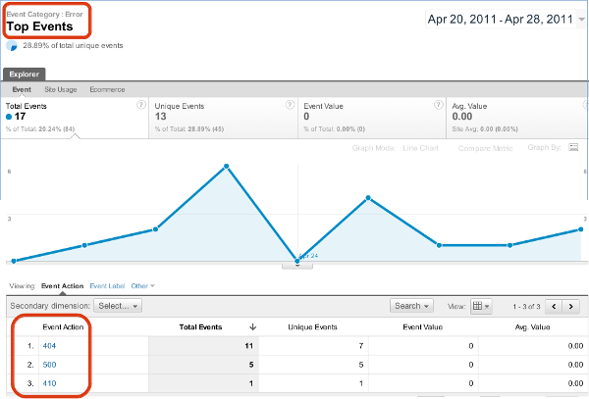Switch to the Site Usage sub-tab
The image size is (589, 399).
coord(61,89)
